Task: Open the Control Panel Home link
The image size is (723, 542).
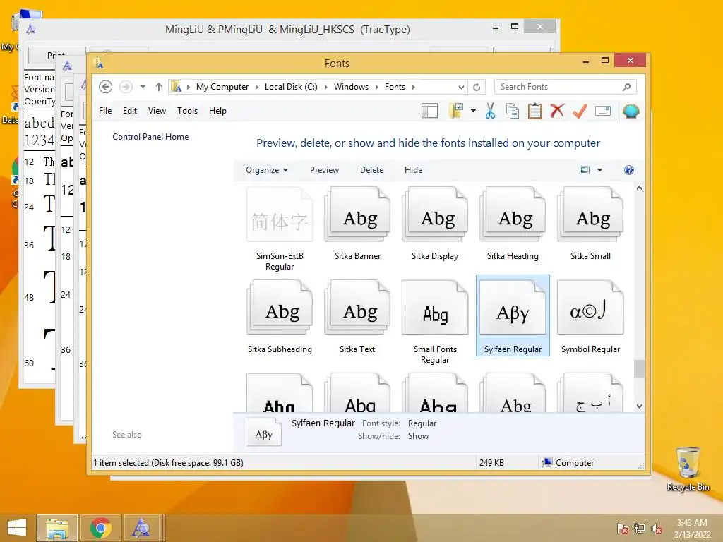Action: click(x=150, y=137)
